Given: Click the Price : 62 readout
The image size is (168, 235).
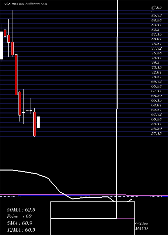Looking at the screenshot, I should click(19, 217).
